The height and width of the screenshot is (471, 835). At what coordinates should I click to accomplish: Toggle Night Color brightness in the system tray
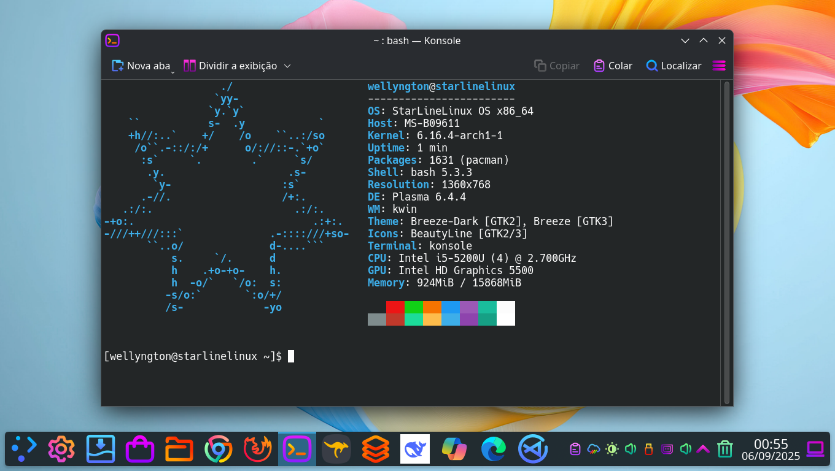[612, 449]
